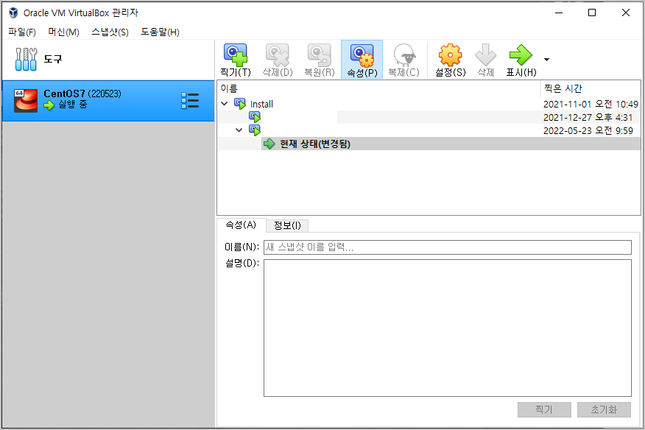The width and height of the screenshot is (645, 430).
Task: Click the snapshot name input field
Action: (442, 247)
